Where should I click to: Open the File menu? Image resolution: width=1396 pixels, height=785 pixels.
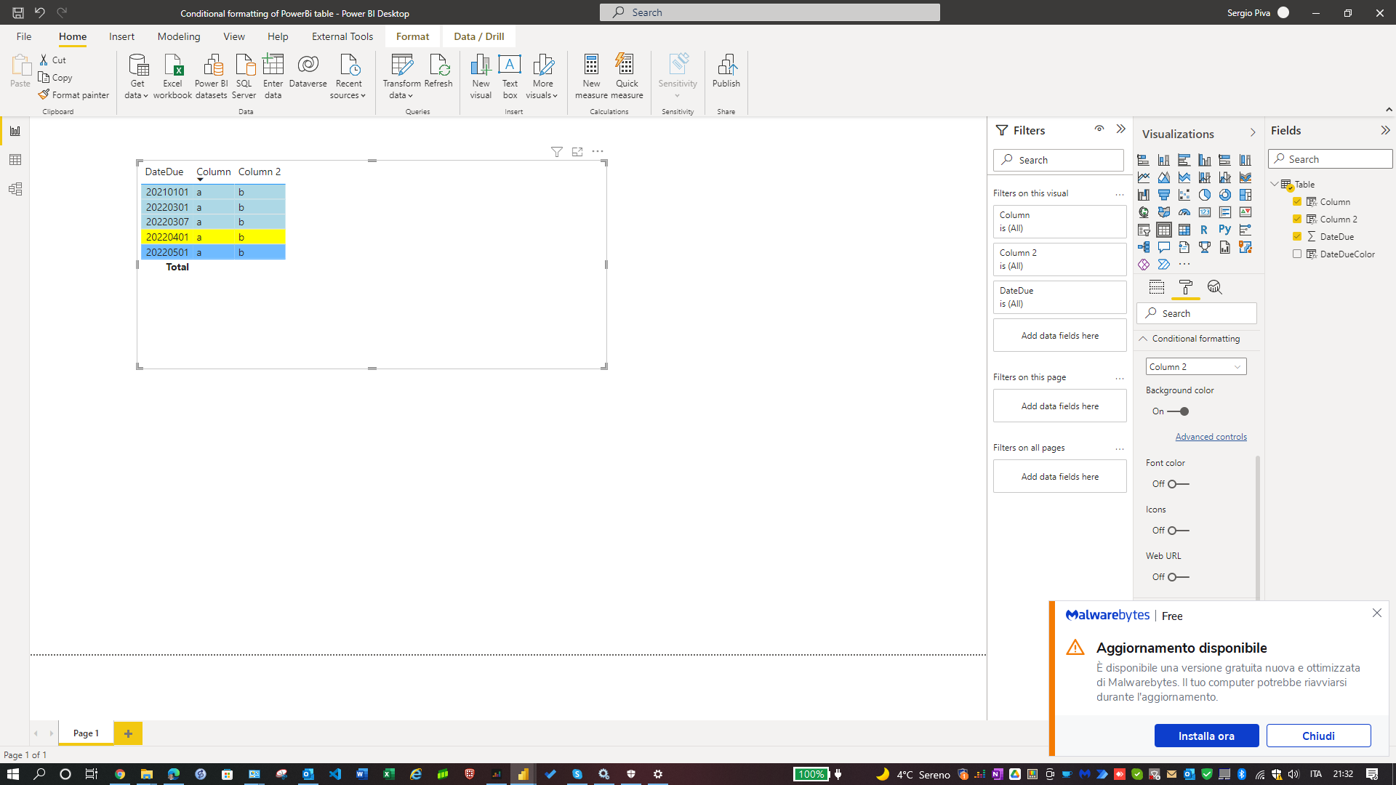point(24,36)
